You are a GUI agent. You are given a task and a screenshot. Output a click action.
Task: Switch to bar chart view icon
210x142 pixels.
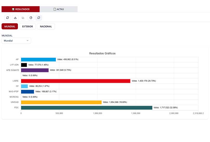pyautogui.click(x=23, y=18)
